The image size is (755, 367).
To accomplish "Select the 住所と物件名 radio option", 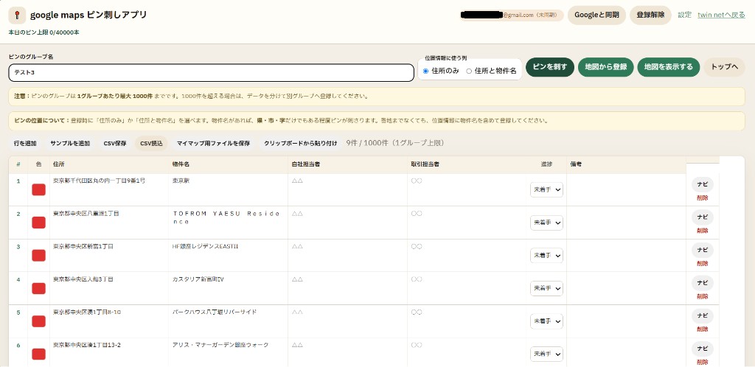I will click(x=469, y=71).
